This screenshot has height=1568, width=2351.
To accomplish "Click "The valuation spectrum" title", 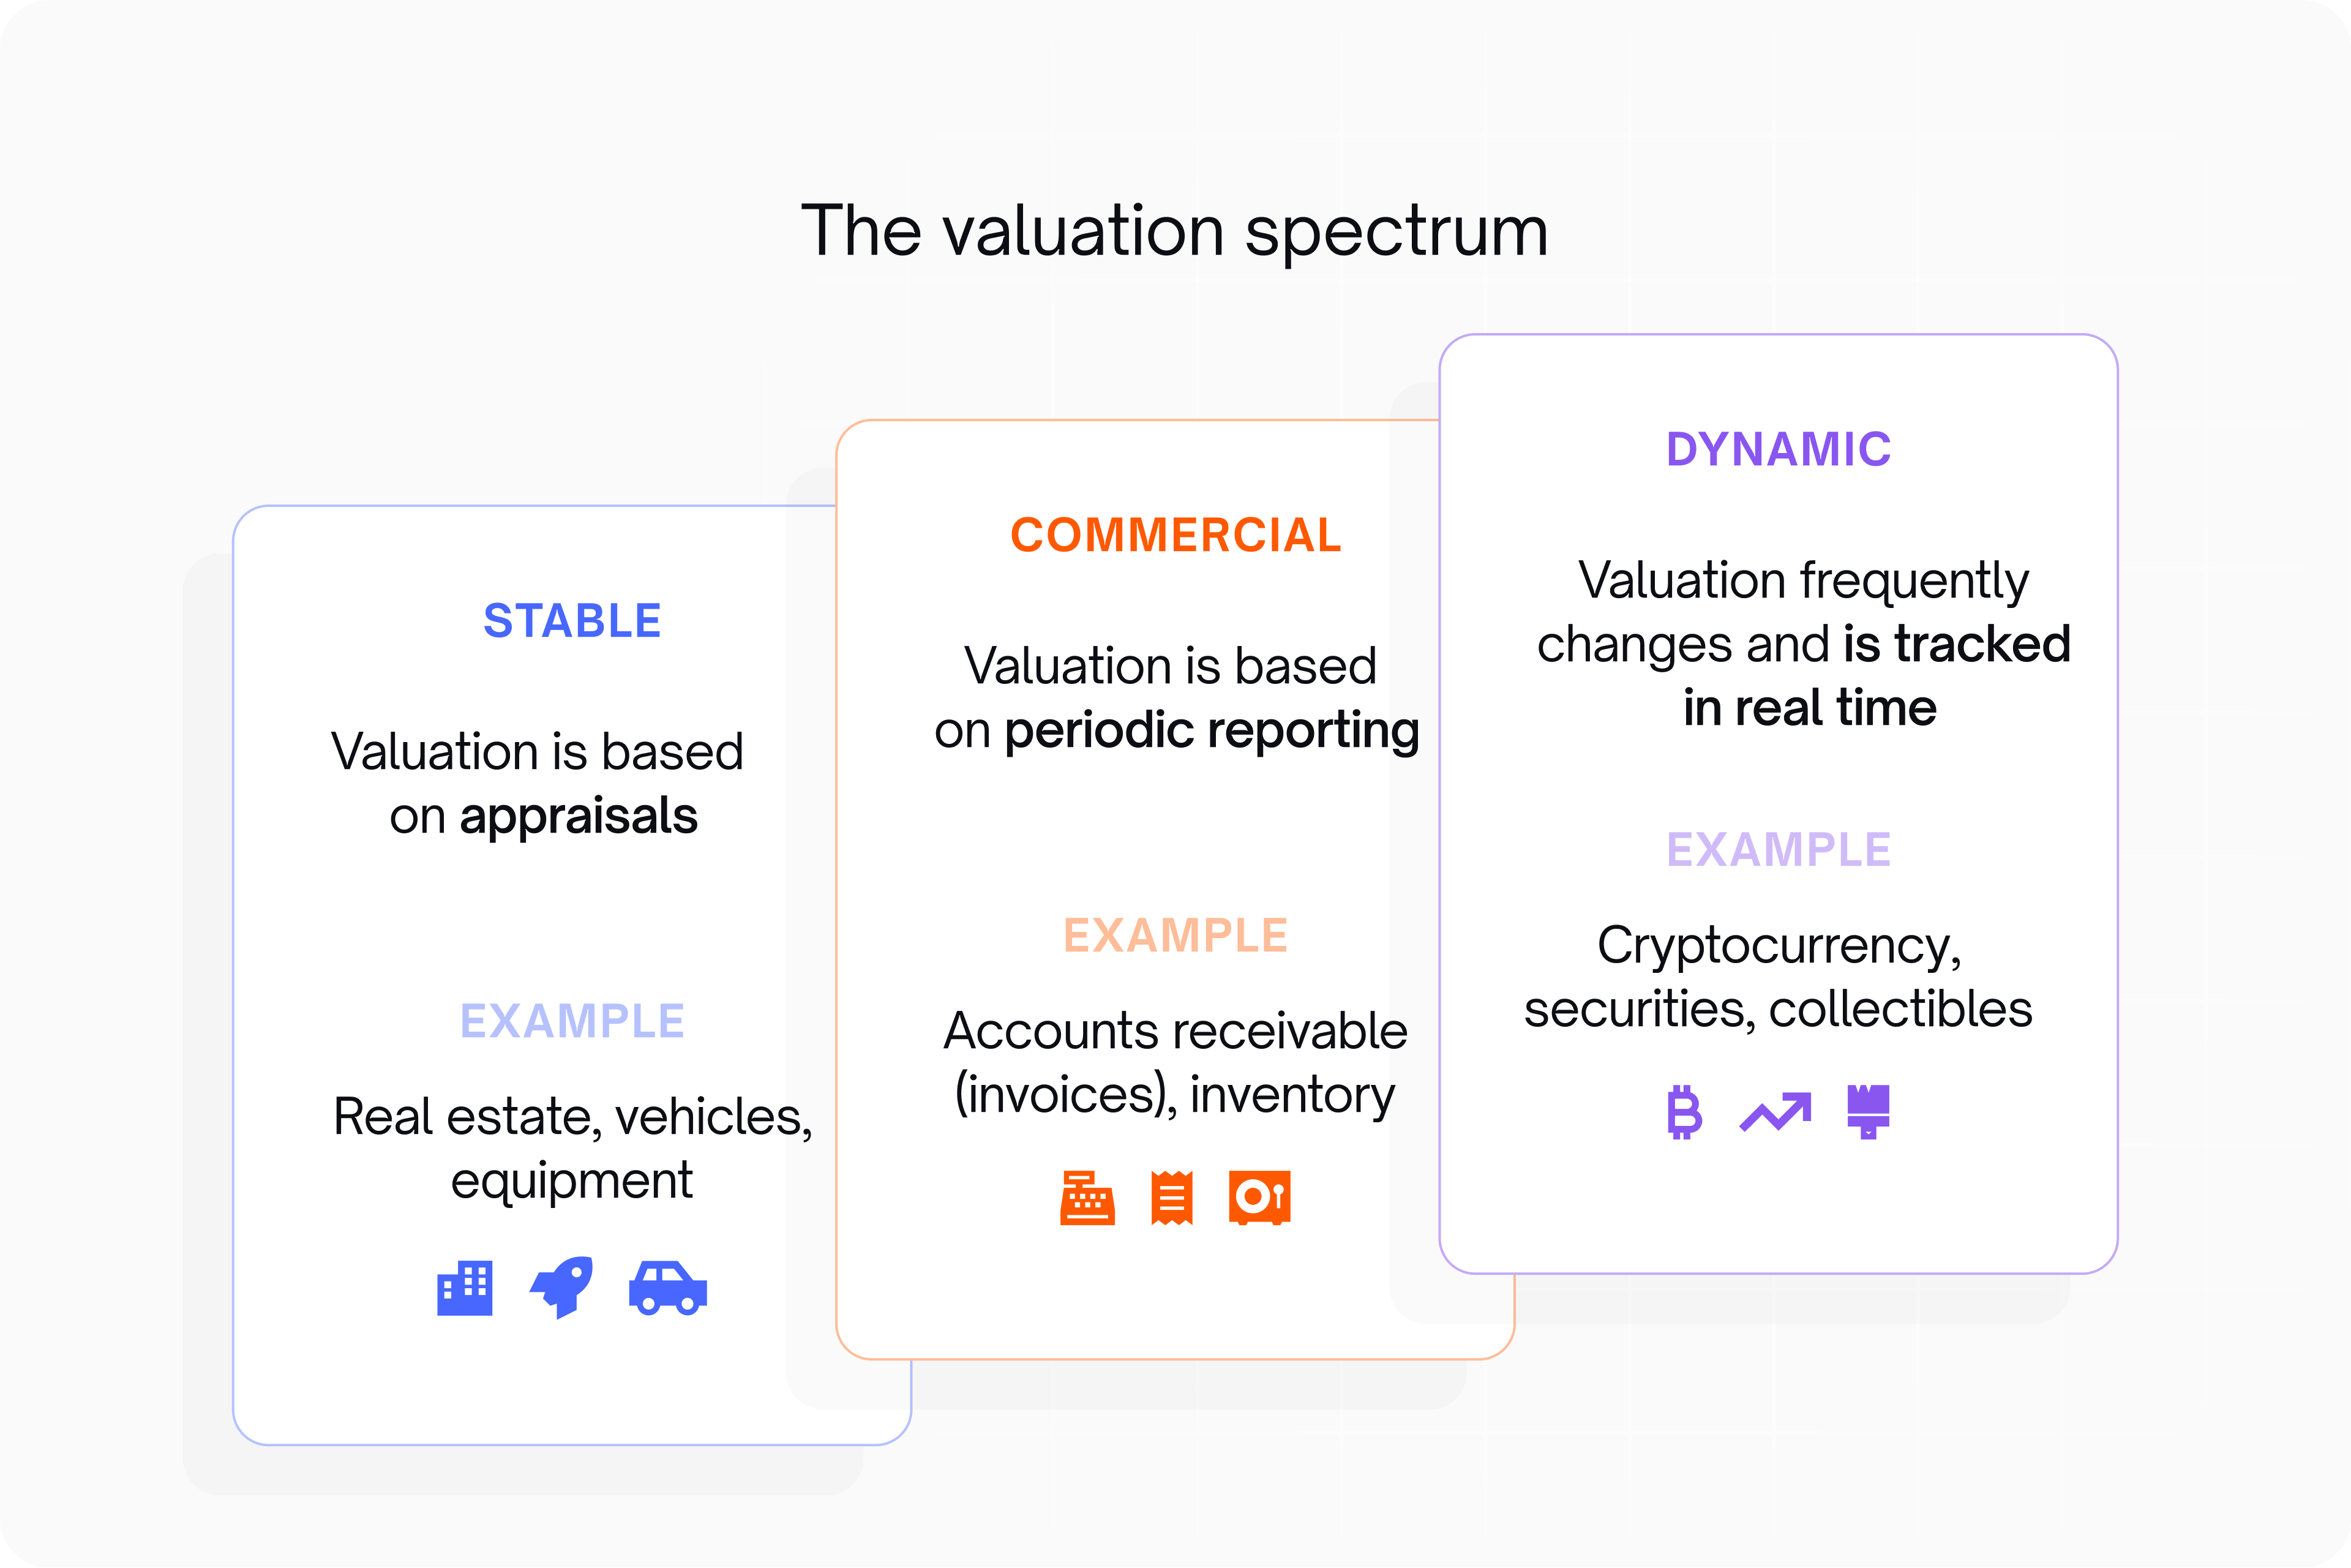I will 1175,231.
